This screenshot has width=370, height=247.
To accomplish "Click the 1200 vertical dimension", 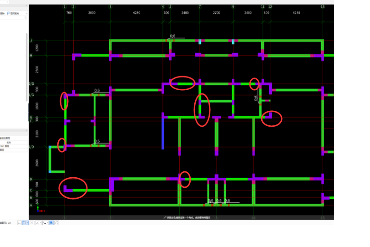I will point(37,48).
